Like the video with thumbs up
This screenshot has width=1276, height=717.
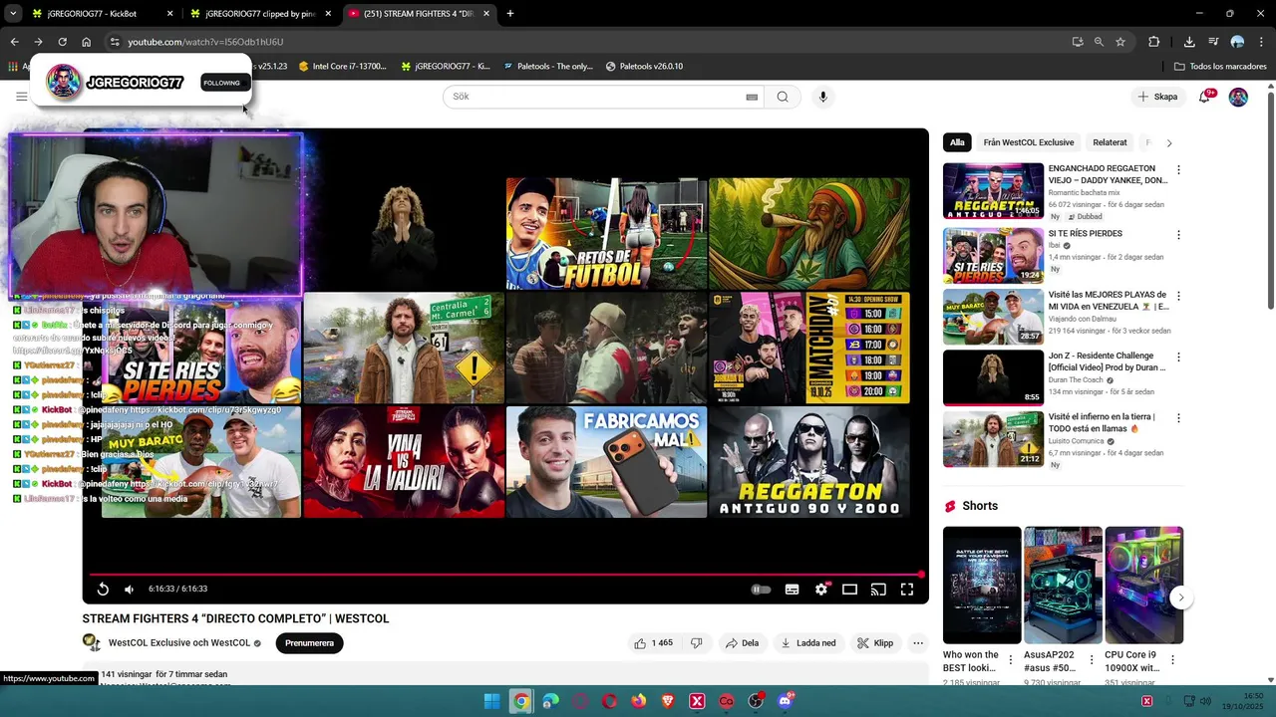click(653, 643)
